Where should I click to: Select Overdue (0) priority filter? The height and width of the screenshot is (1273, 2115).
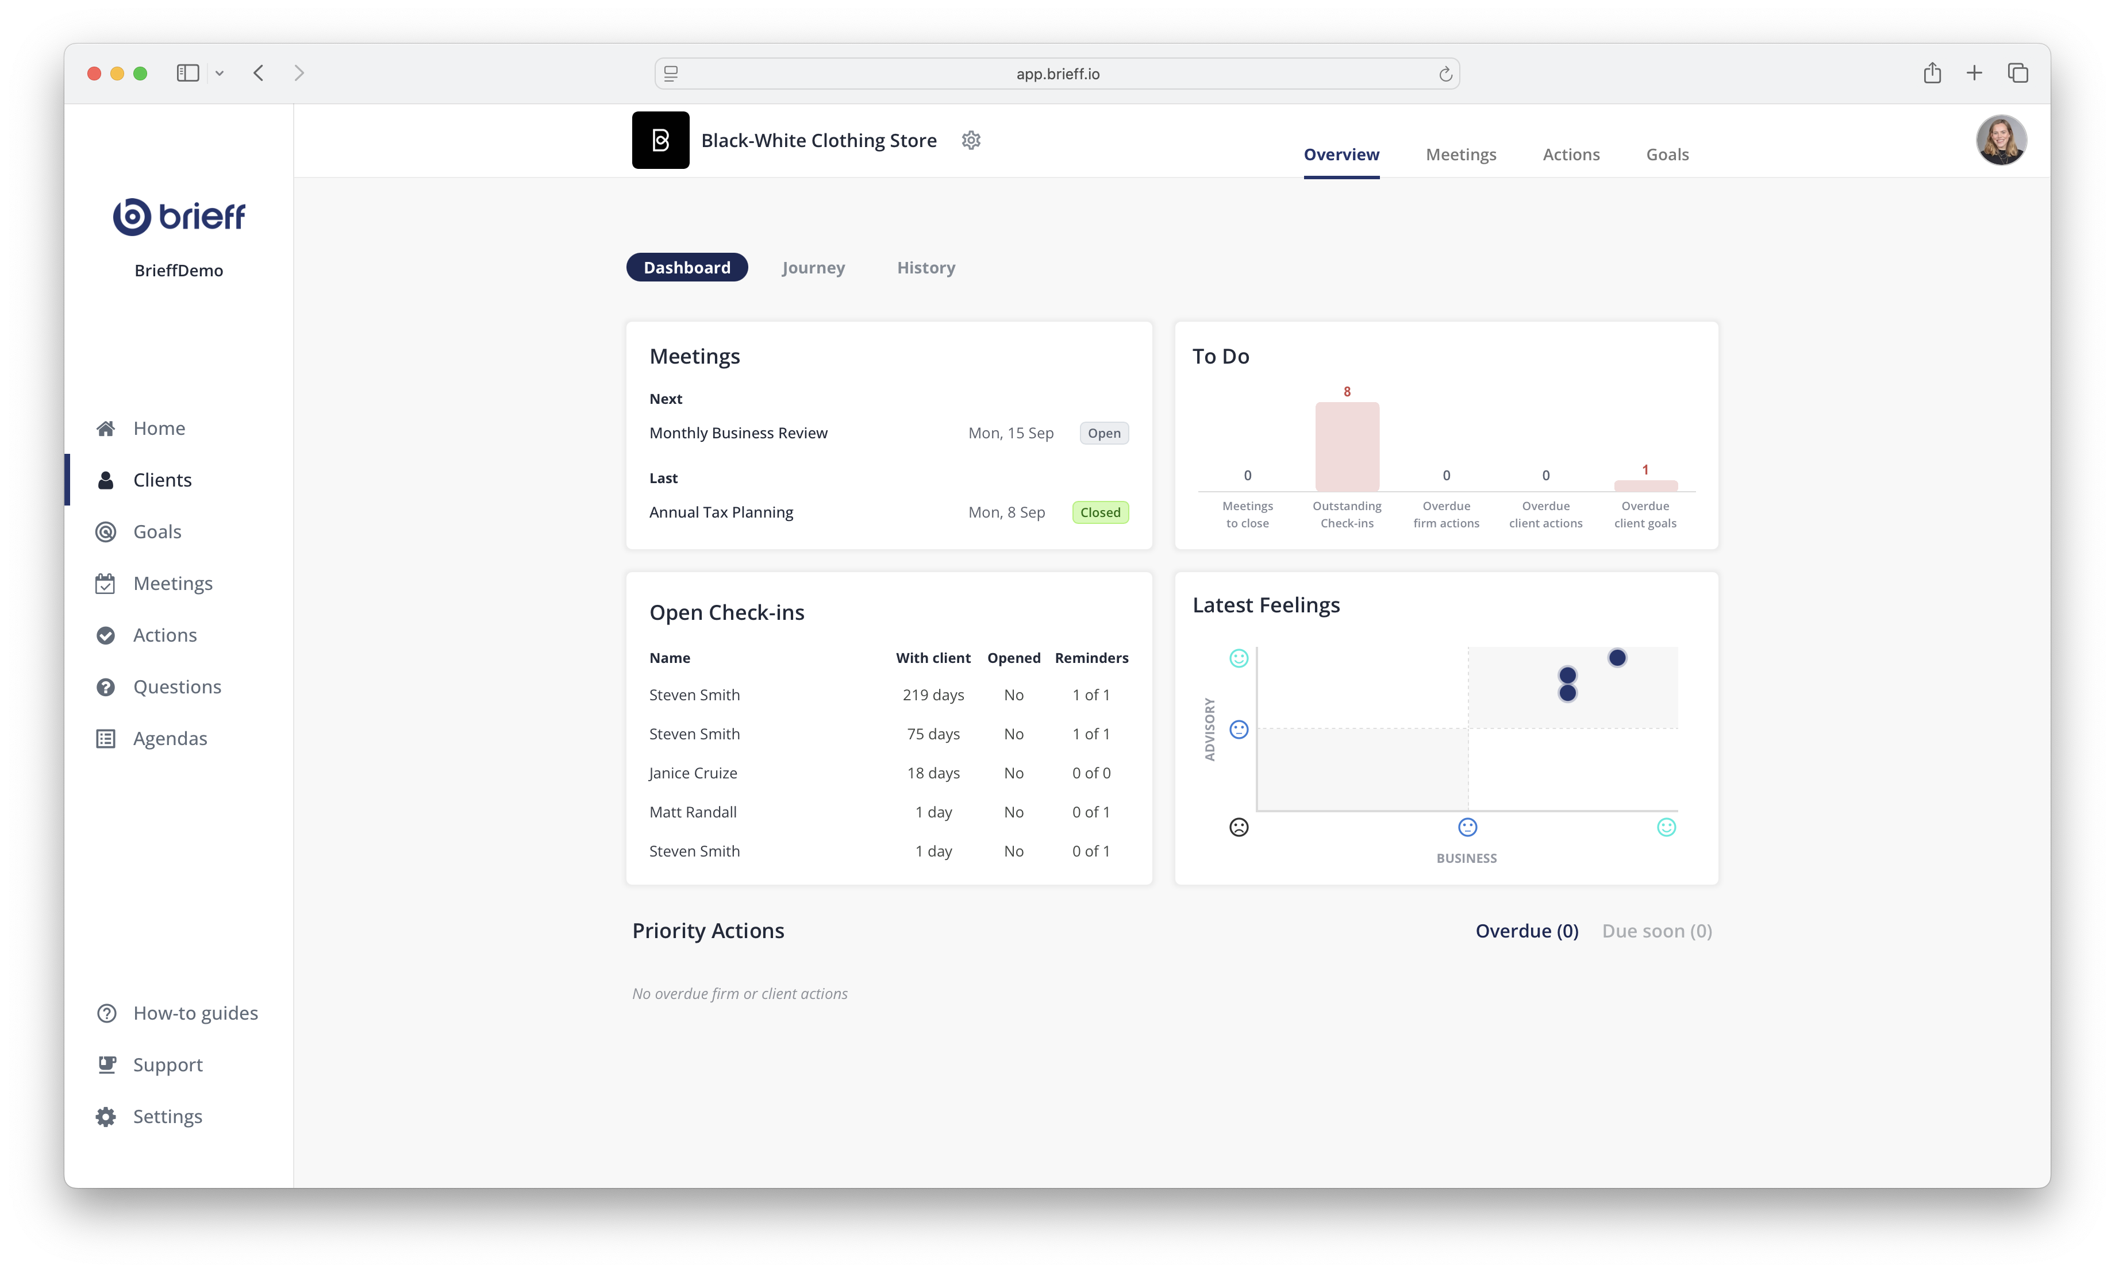(x=1526, y=931)
